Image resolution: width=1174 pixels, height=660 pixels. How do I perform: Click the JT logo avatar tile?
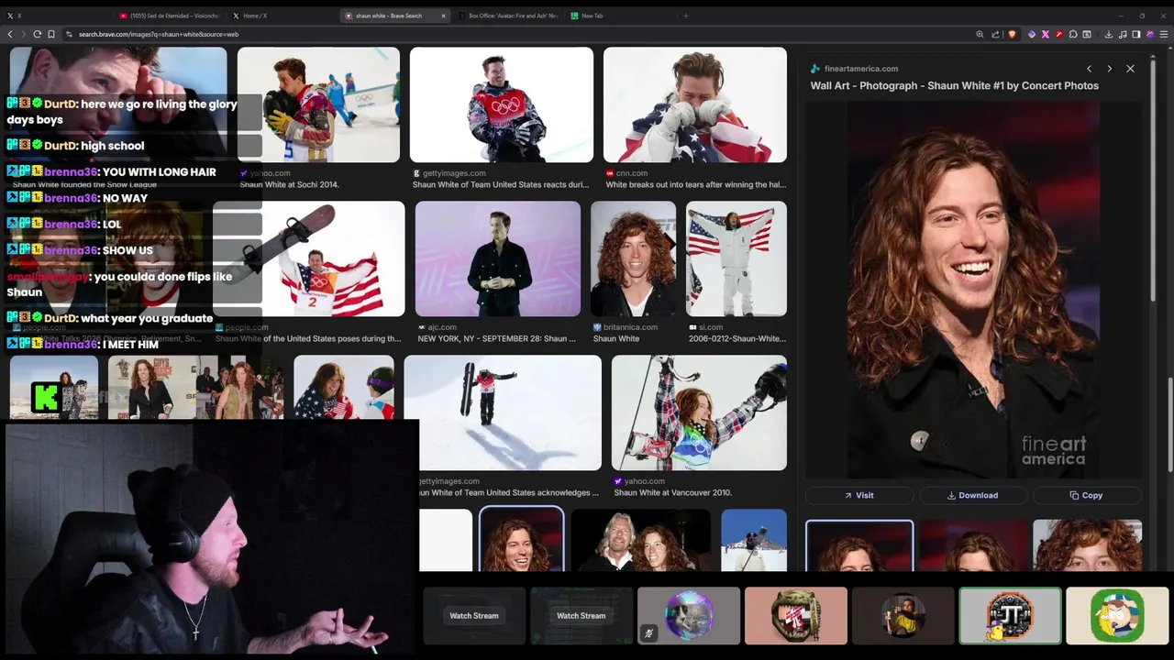[1010, 615]
